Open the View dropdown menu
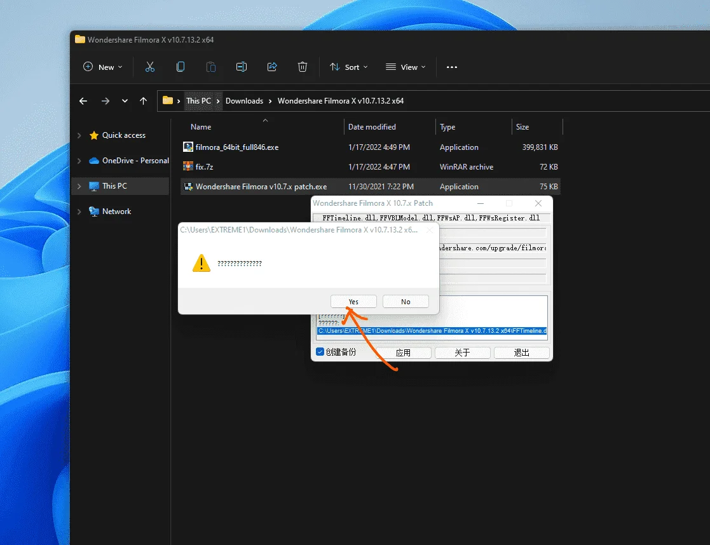 tap(406, 67)
